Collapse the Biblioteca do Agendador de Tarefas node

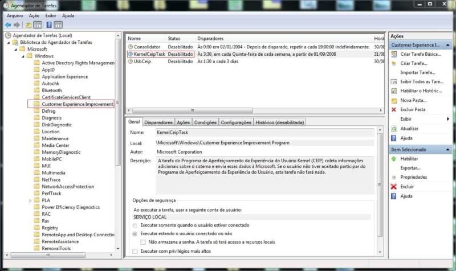point(9,43)
